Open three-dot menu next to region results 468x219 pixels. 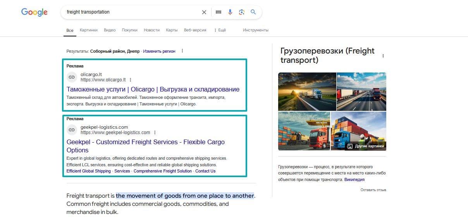click(x=182, y=51)
